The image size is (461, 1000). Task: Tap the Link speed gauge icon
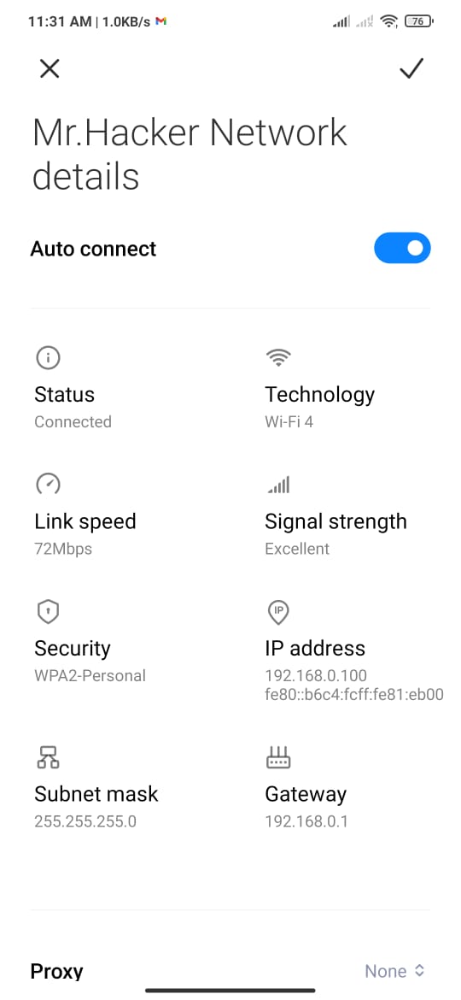coord(48,485)
